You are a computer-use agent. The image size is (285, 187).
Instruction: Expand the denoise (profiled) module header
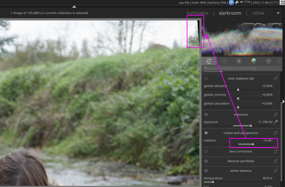pyautogui.click(x=240, y=161)
